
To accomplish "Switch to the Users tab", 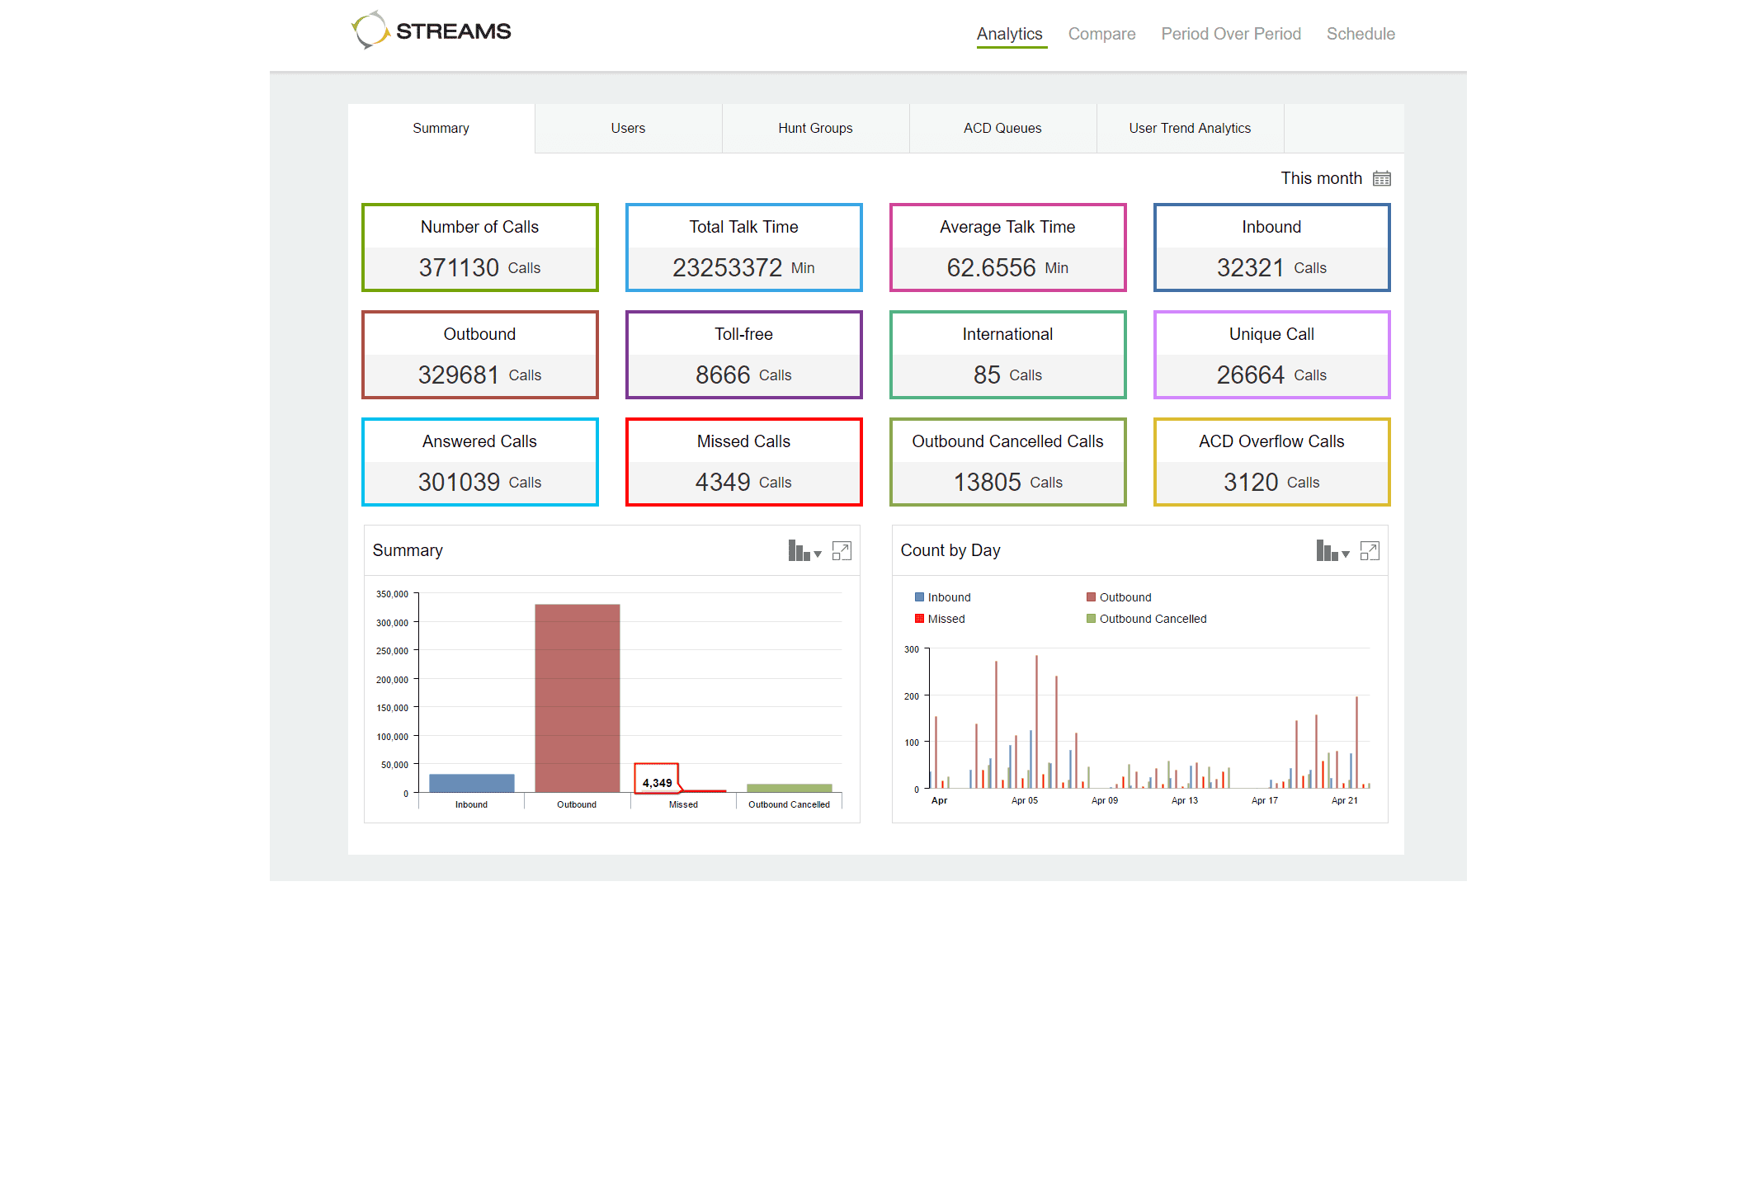I will pos(628,129).
